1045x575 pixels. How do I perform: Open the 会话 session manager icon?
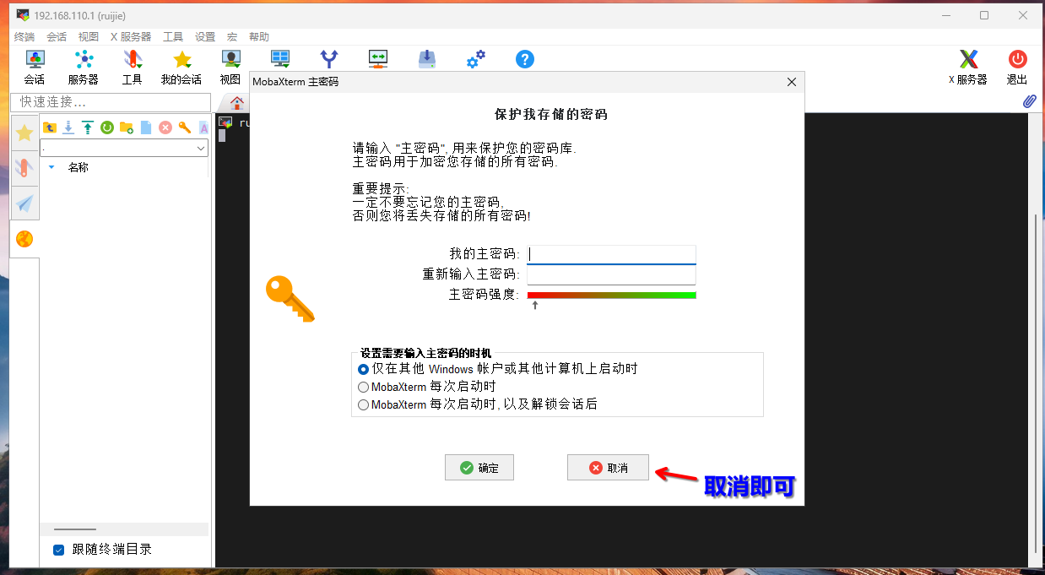point(34,59)
